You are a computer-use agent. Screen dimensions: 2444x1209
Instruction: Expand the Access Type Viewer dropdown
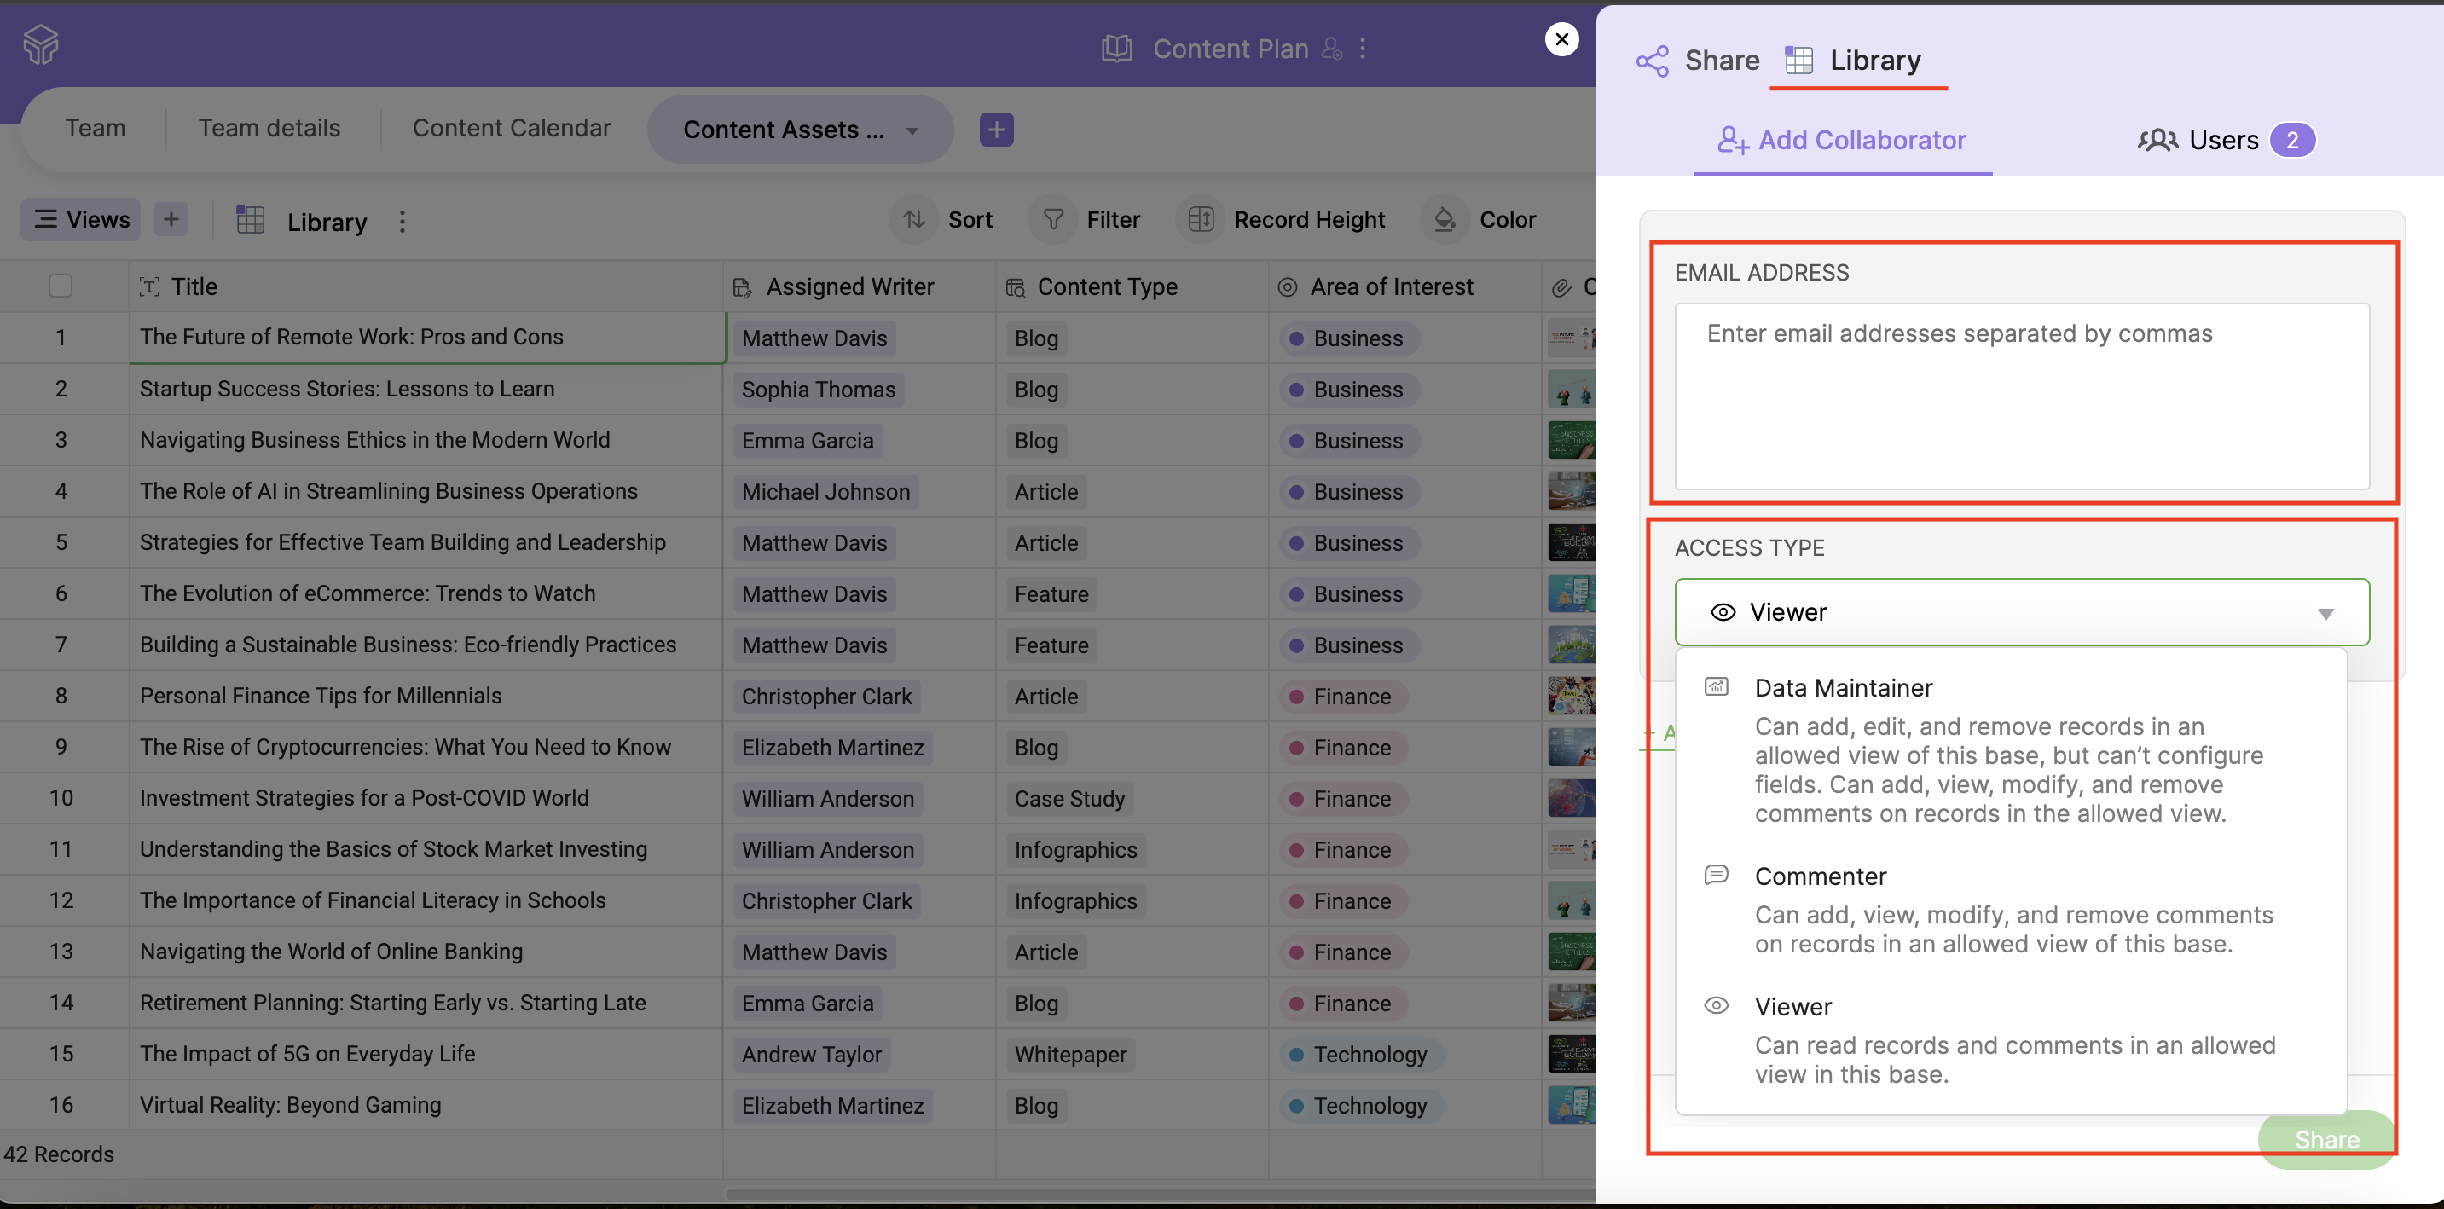pos(2021,612)
